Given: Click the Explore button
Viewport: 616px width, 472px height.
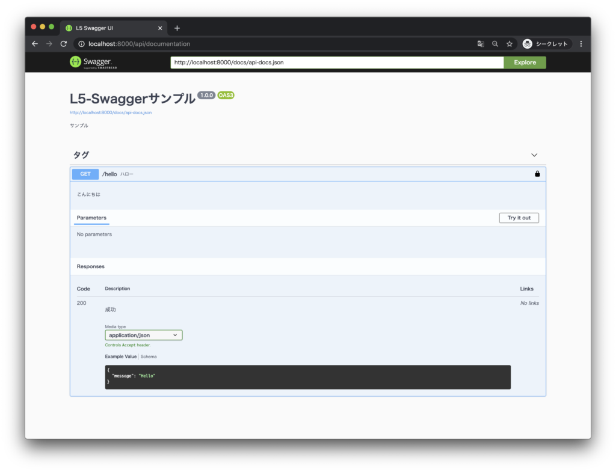Looking at the screenshot, I should 525,62.
